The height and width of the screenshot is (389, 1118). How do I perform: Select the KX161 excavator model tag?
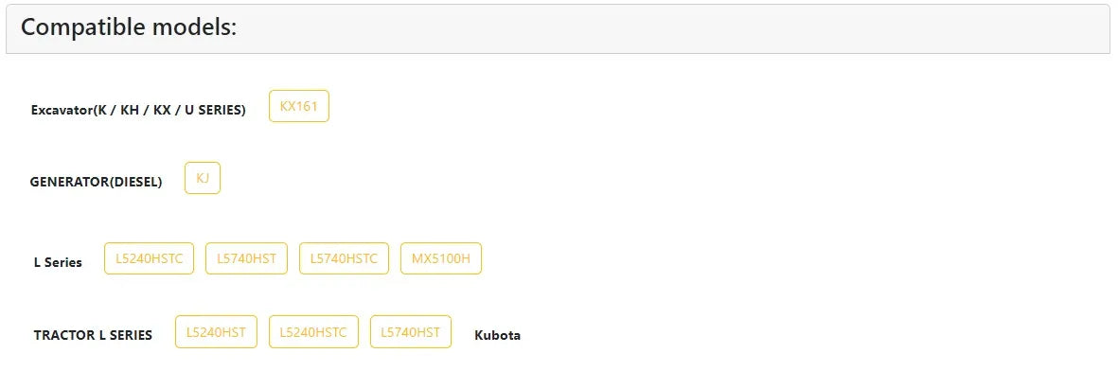point(299,106)
